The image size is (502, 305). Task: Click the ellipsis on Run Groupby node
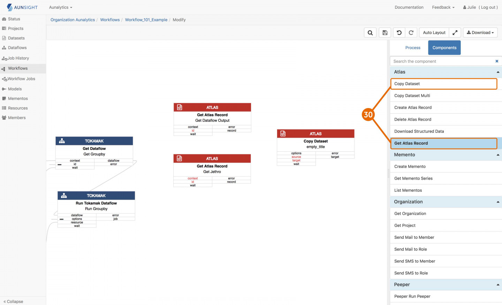click(x=62, y=219)
